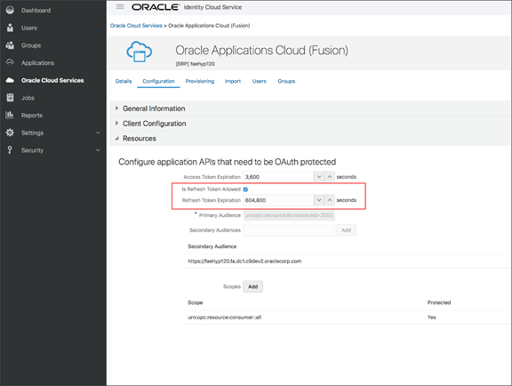Click the Oracle Cloud Services cloud icon
The height and width of the screenshot is (386, 512).
tap(10, 80)
